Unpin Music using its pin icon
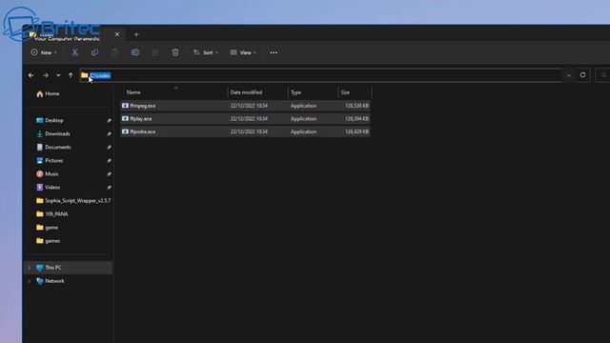Image resolution: width=610 pixels, height=343 pixels. (x=109, y=173)
